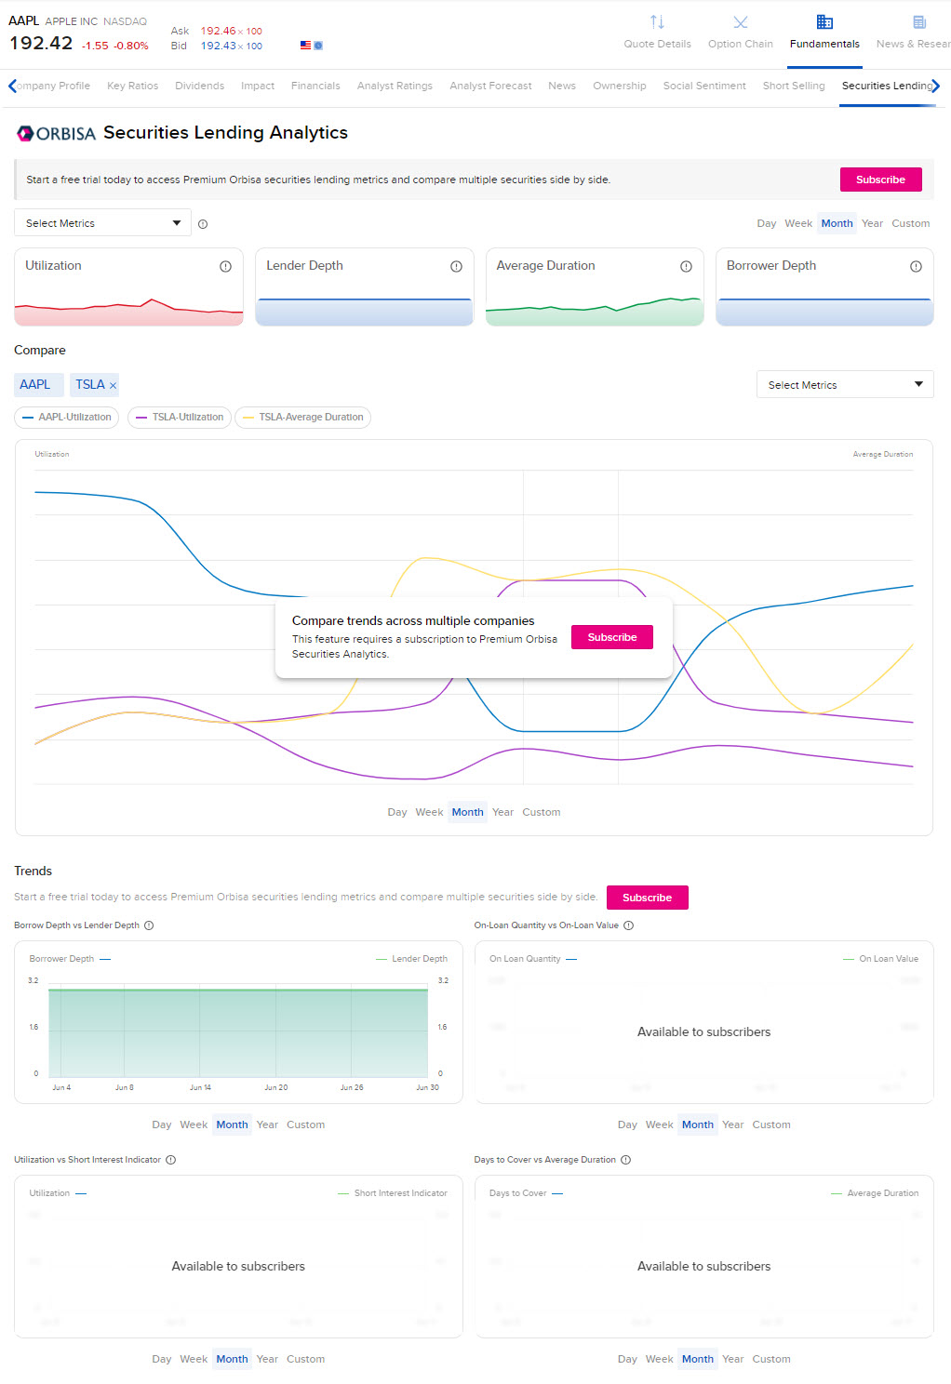Click the Orbisa logo
The image size is (951, 1384).
pos(56,134)
